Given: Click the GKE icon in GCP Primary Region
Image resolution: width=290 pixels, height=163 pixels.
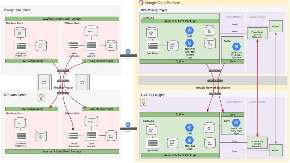Looking at the screenshot, I should pos(189,31).
